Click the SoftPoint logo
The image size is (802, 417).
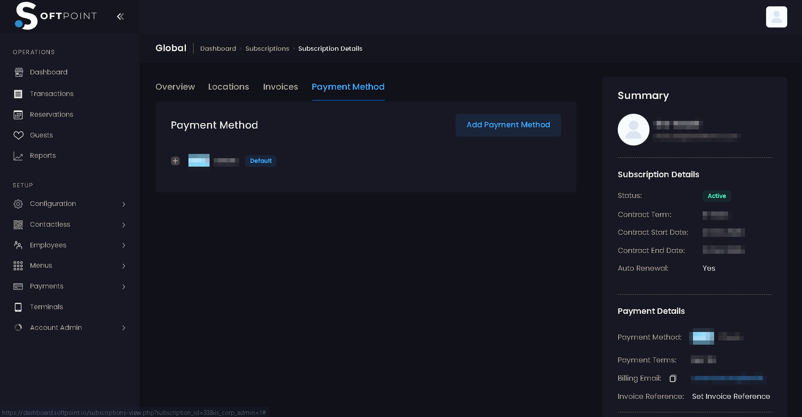[56, 16]
